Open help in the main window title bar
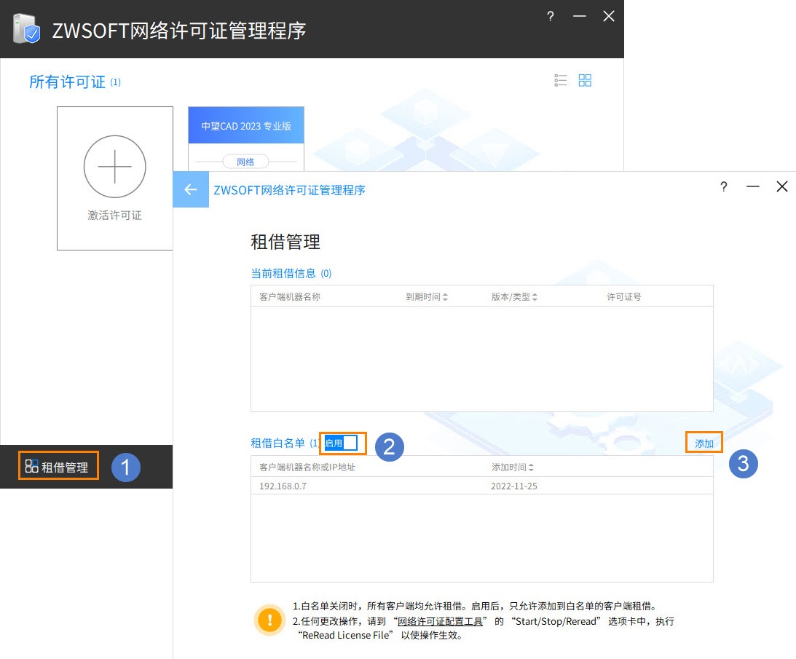796x659 pixels. [551, 16]
